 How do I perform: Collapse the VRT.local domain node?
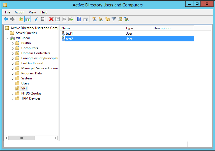[x=7, y=38]
